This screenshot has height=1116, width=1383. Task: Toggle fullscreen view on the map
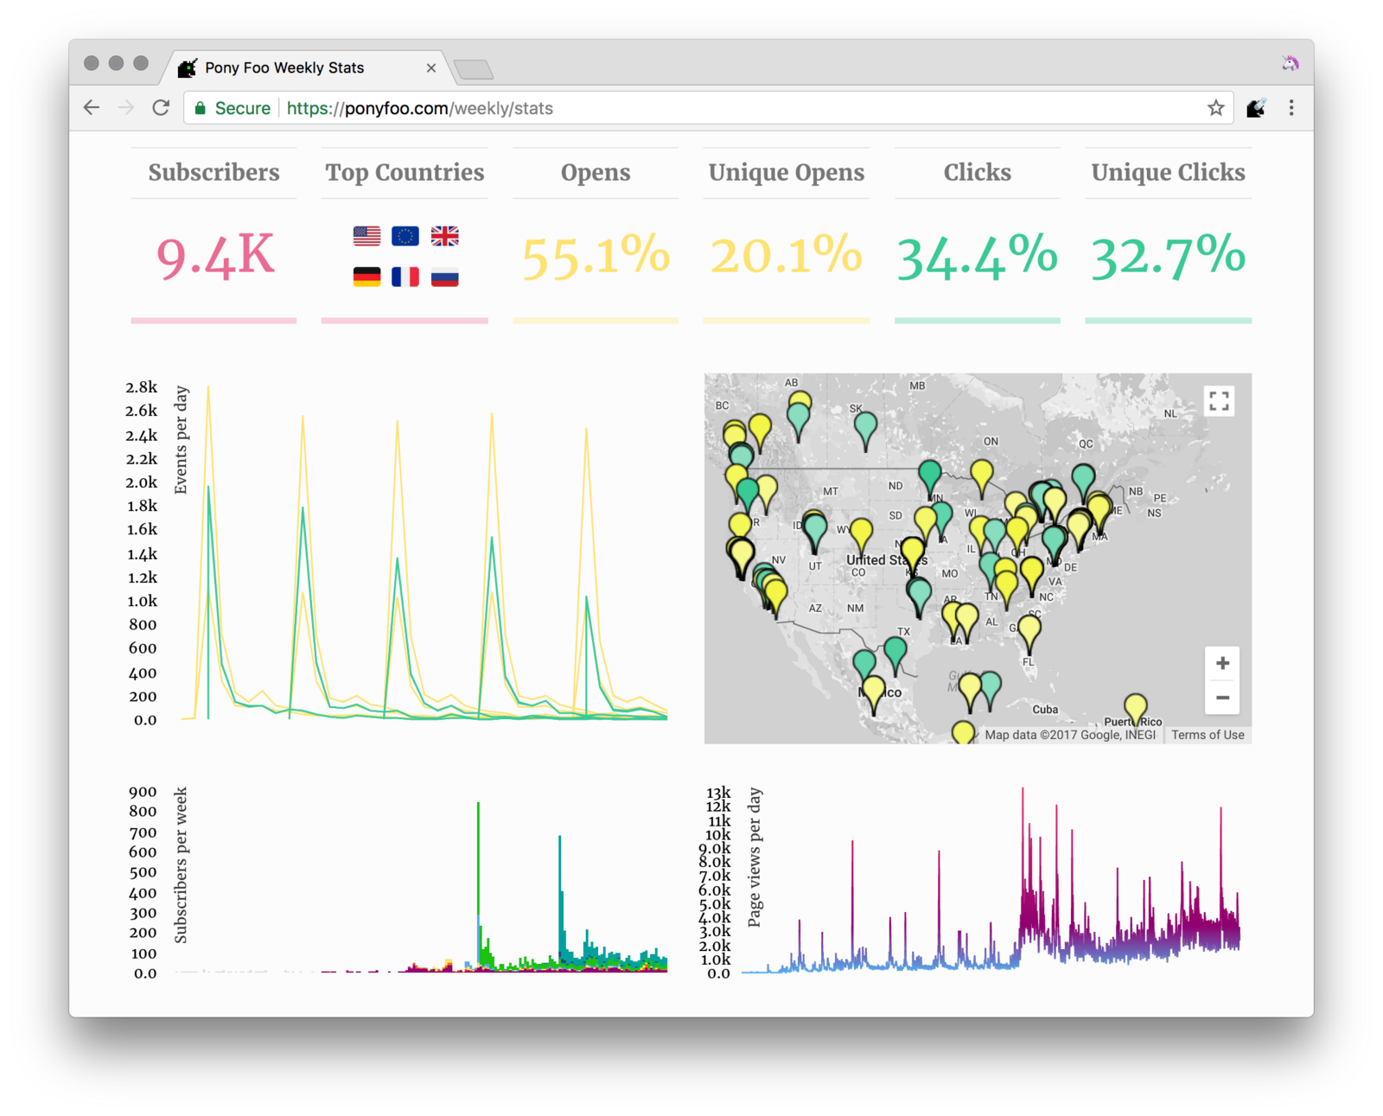tap(1219, 401)
